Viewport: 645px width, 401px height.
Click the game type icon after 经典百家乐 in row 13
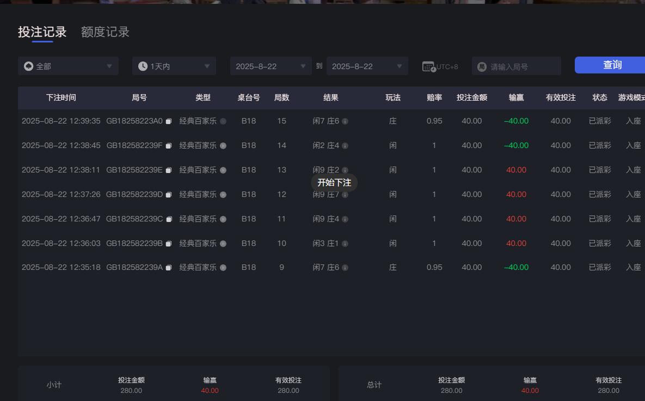(x=223, y=170)
